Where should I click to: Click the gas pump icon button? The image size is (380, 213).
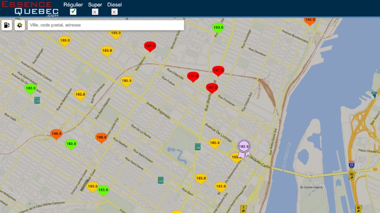coord(7,25)
